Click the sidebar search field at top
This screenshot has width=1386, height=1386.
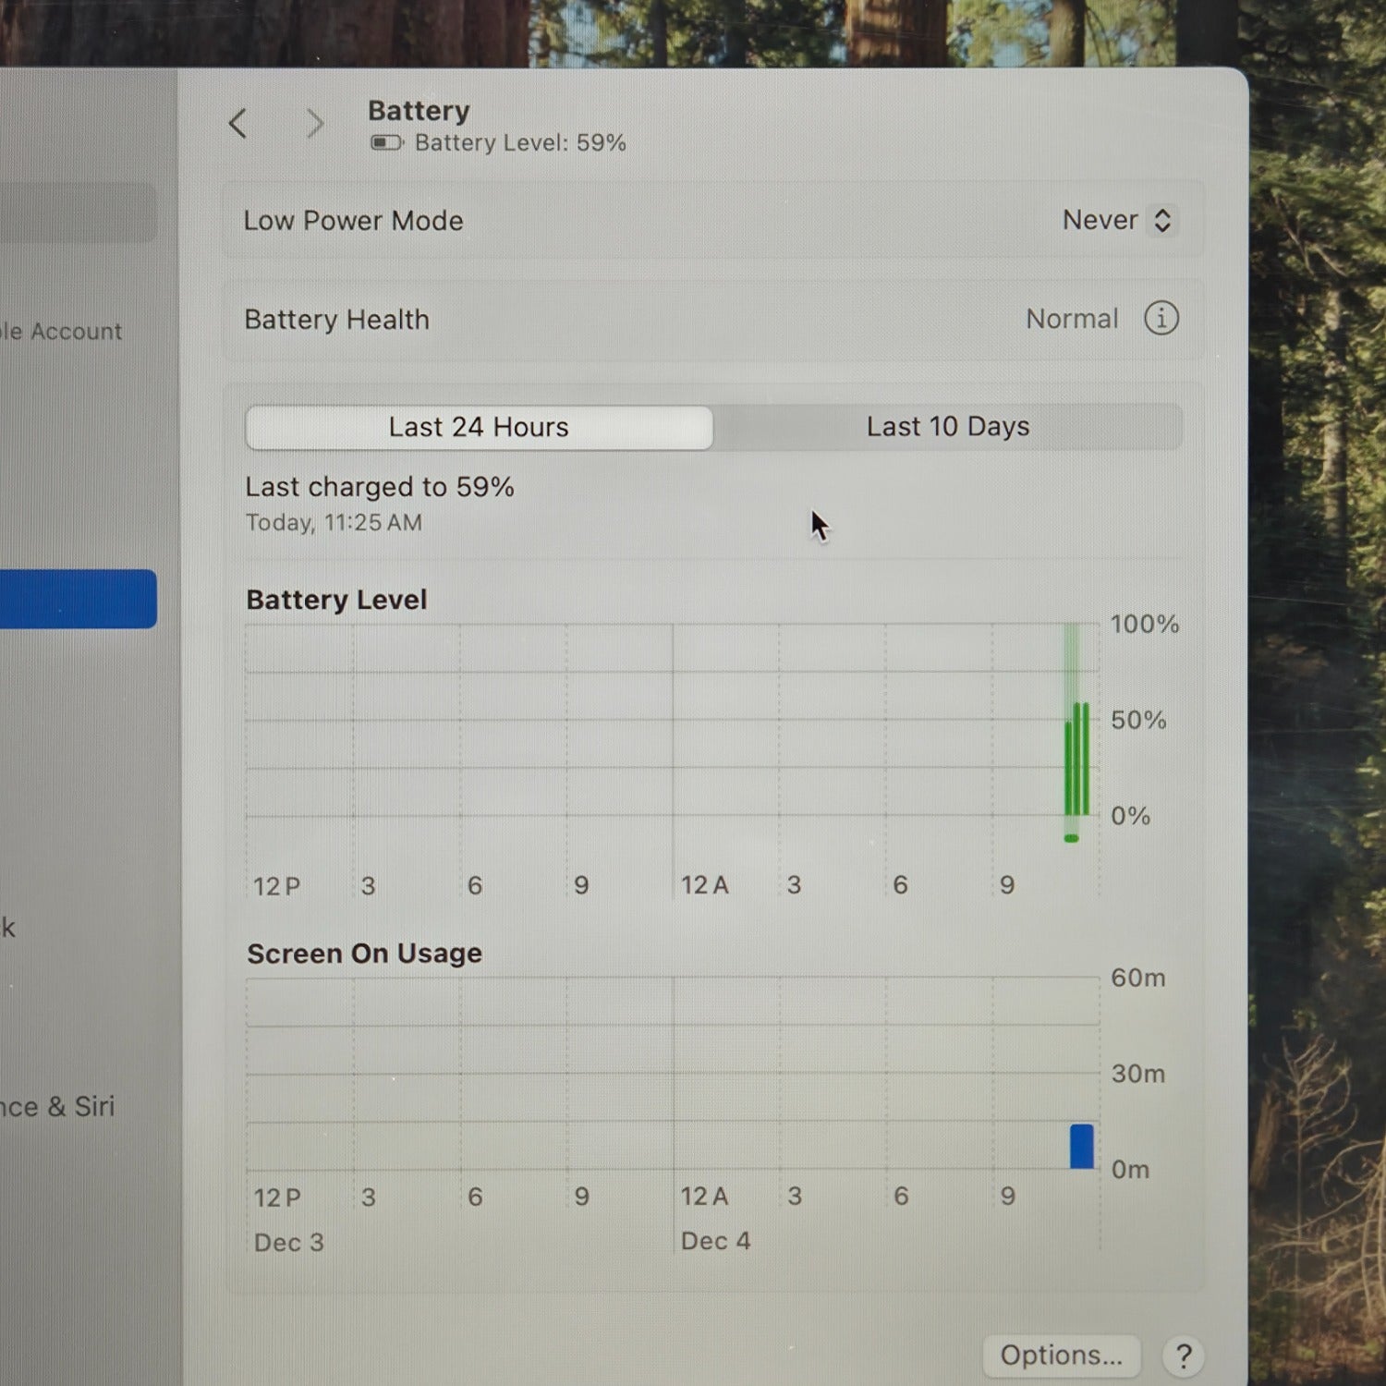[79, 213]
